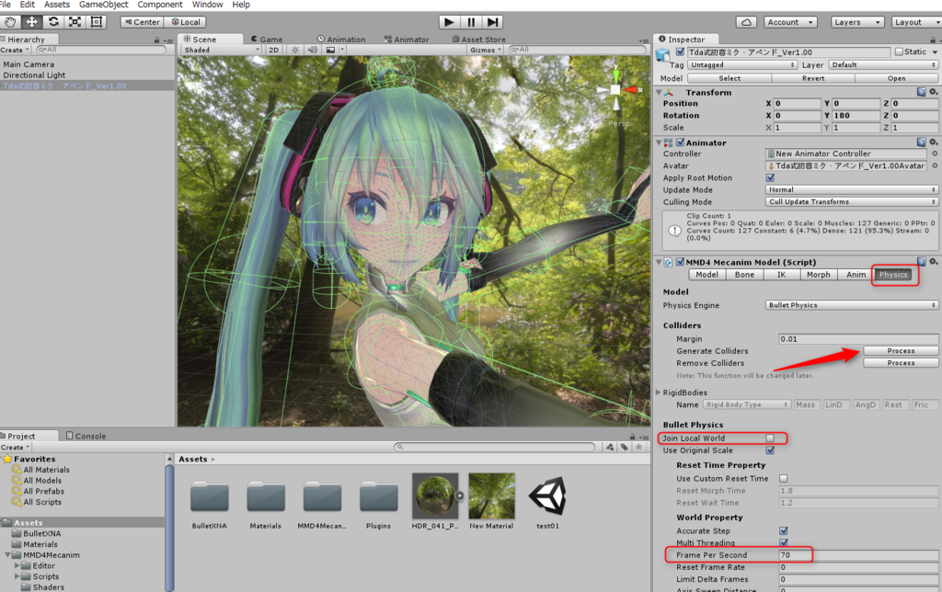
Task: Toggle the Center pivot button
Action: click(142, 22)
